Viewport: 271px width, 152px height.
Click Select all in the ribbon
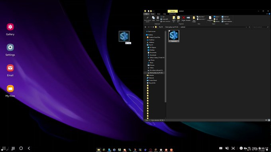coord(225,17)
